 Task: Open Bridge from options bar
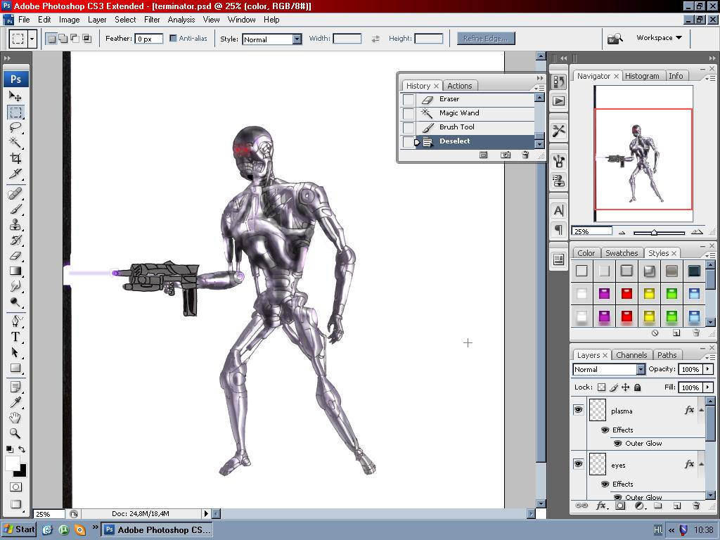pos(615,39)
